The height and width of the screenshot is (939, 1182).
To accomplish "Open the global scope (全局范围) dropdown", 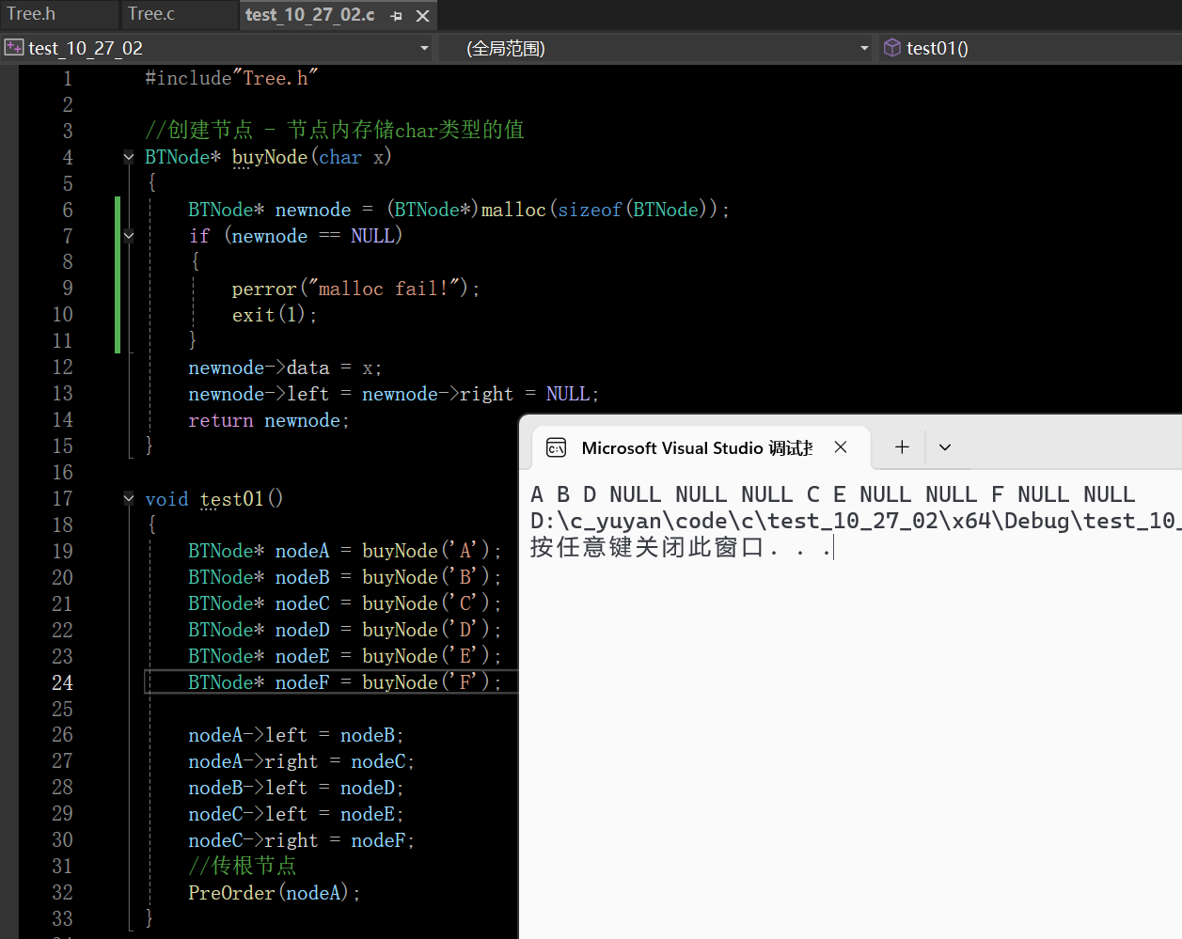I will pyautogui.click(x=864, y=48).
